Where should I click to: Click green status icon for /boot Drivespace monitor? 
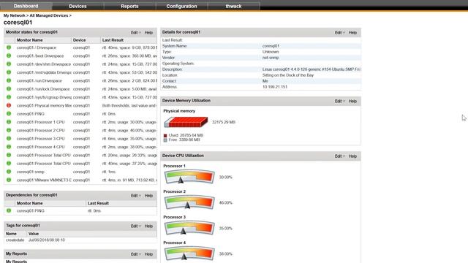click(9, 56)
